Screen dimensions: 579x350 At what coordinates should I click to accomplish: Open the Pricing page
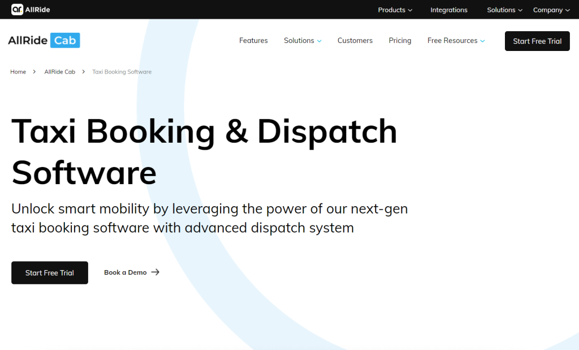pos(400,41)
